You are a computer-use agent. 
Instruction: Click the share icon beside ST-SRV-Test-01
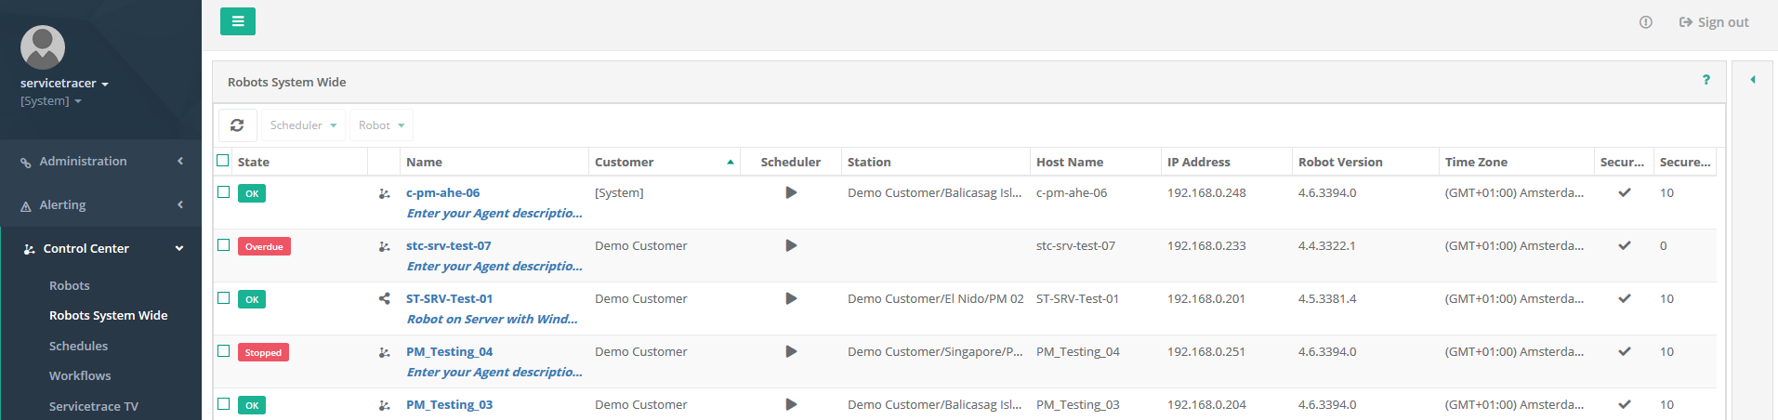click(384, 299)
